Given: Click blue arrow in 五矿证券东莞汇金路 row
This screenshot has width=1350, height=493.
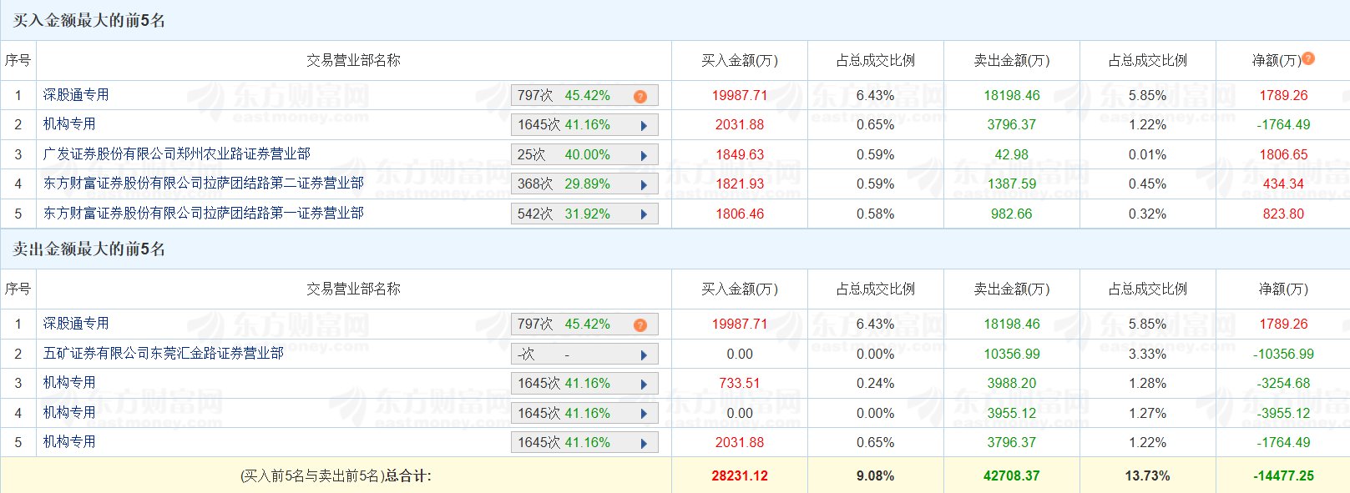Looking at the screenshot, I should [644, 355].
